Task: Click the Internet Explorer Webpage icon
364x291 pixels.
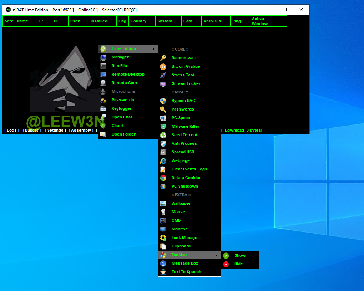Action: coord(163,160)
